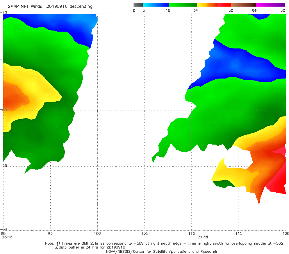Click the colorbar label "34"
Image resolution: width=289 pixels, height=254 pixels.
click(x=196, y=10)
